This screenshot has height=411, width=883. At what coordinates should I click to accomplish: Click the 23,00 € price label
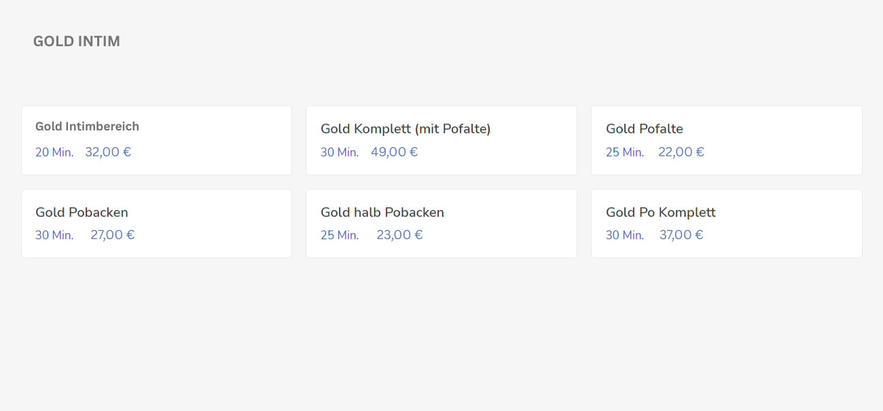pyautogui.click(x=400, y=235)
